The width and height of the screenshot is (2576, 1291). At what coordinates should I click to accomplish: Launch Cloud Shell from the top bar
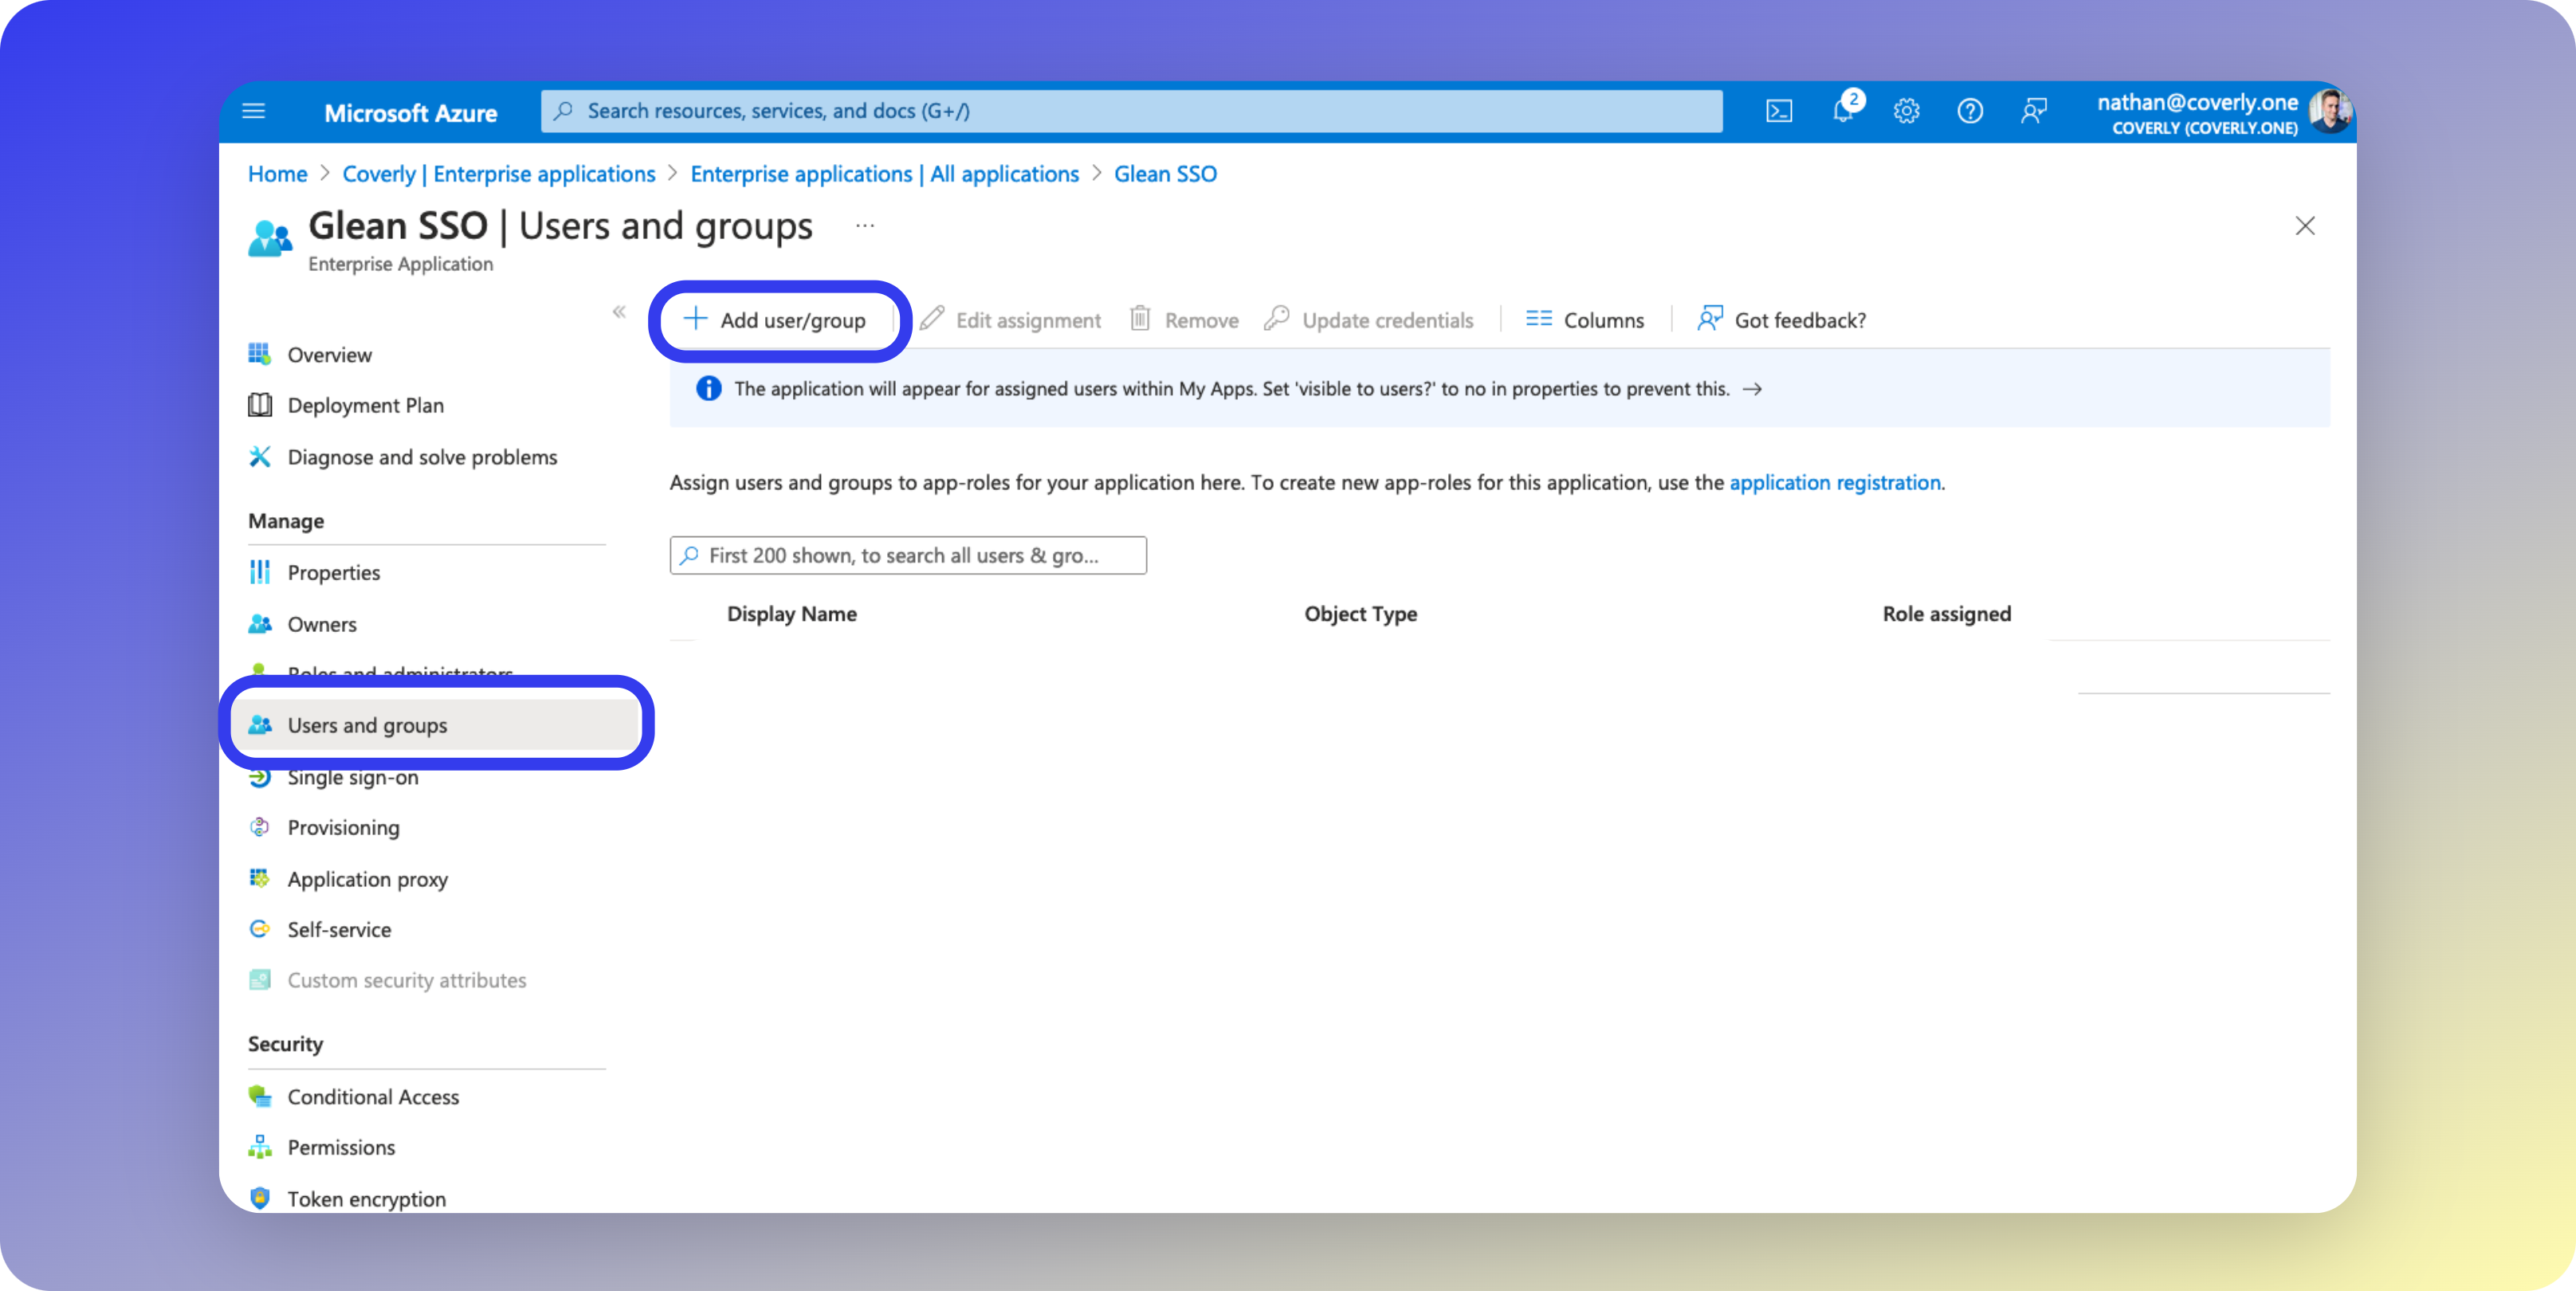(1779, 111)
